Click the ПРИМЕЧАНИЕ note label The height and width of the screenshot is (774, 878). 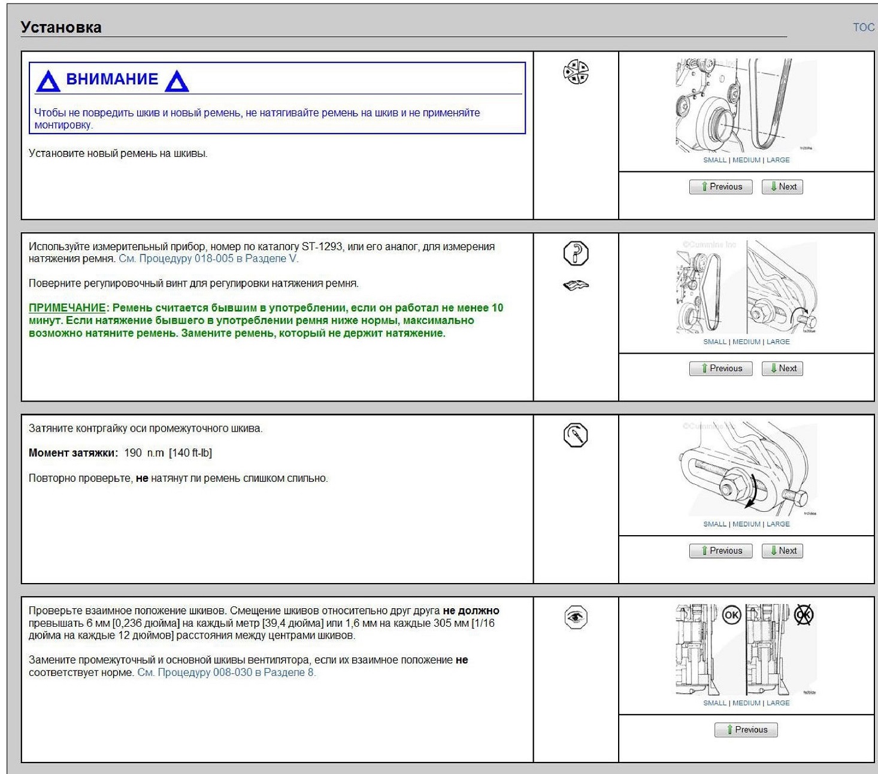point(67,308)
